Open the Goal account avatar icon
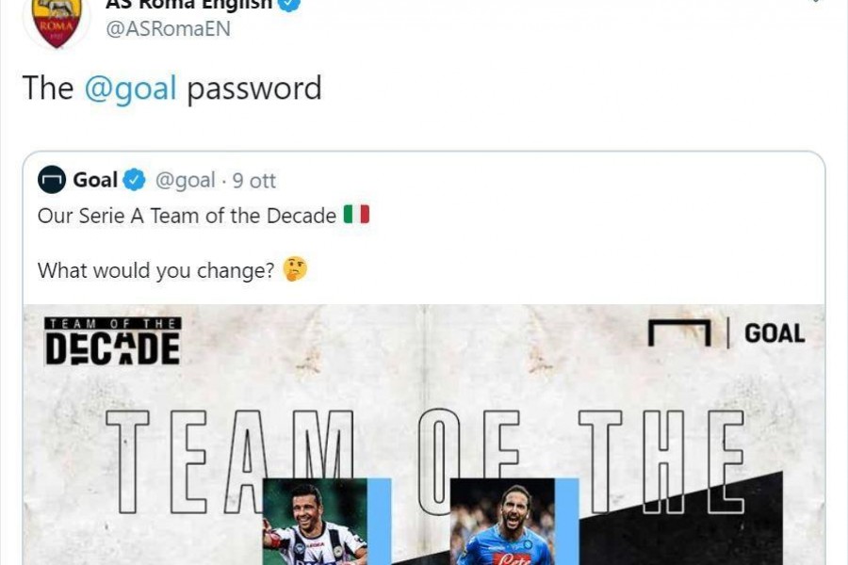Screen dimensions: 848x565 [52, 180]
